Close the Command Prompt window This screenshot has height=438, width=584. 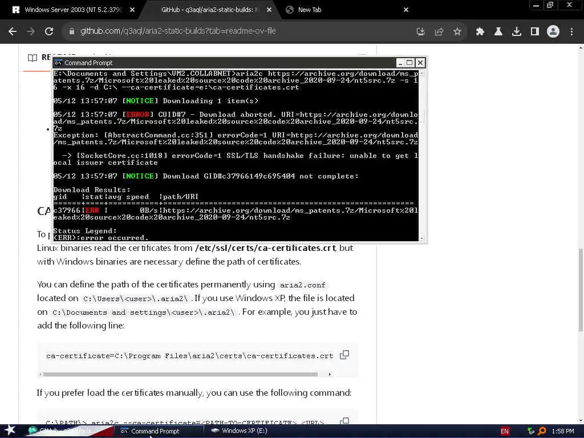pos(420,63)
